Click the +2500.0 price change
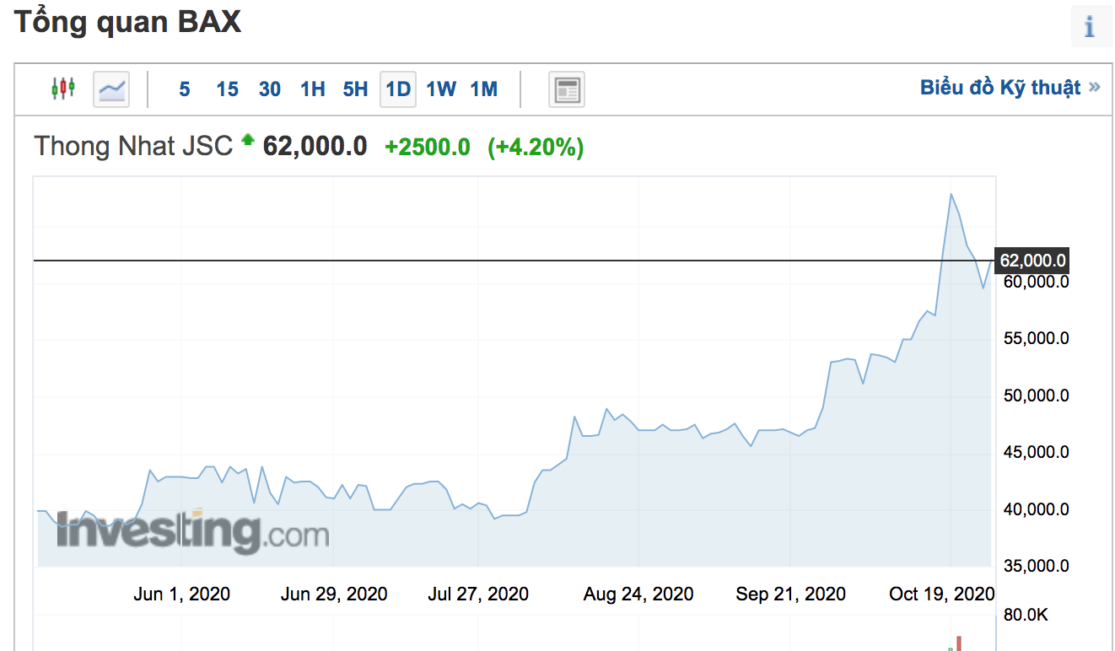 click(428, 148)
